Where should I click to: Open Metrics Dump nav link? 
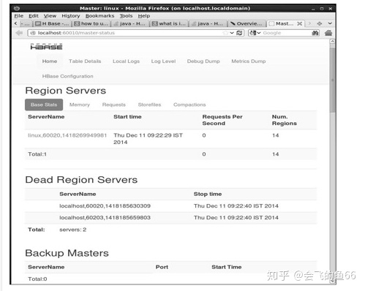(x=249, y=61)
